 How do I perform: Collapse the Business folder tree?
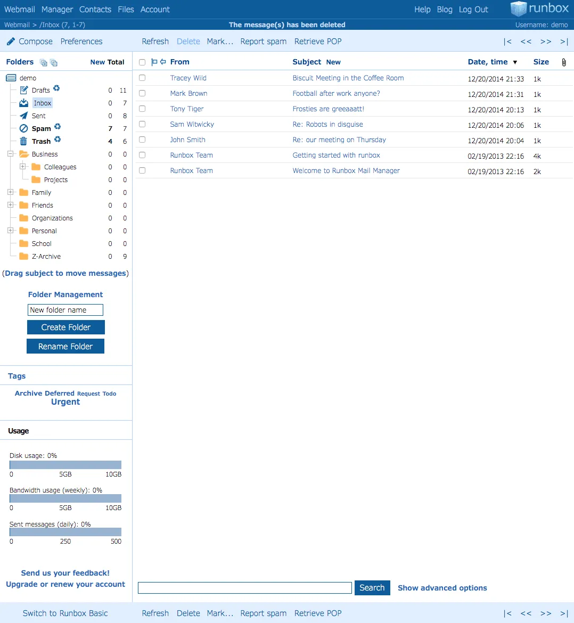click(x=10, y=153)
